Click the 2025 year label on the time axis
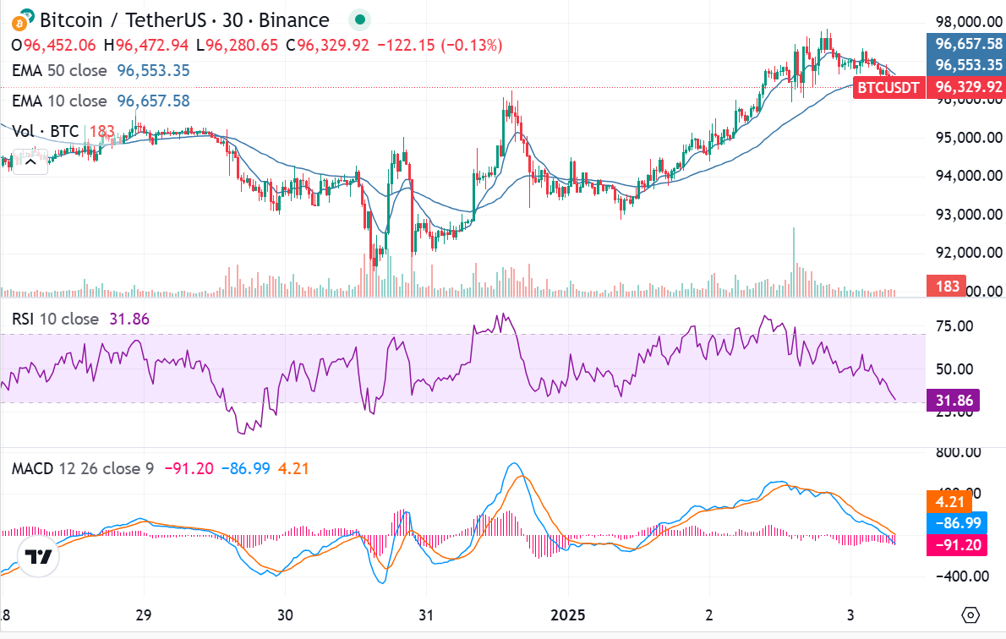 568,614
